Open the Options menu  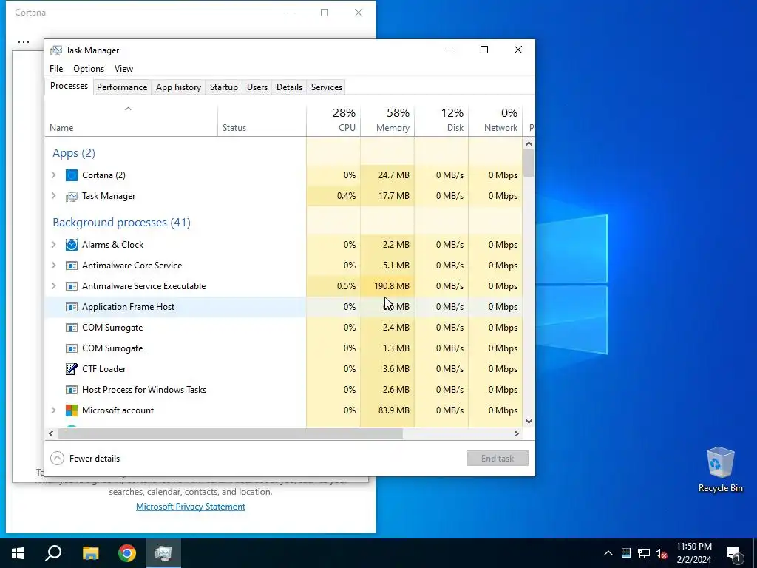(89, 69)
